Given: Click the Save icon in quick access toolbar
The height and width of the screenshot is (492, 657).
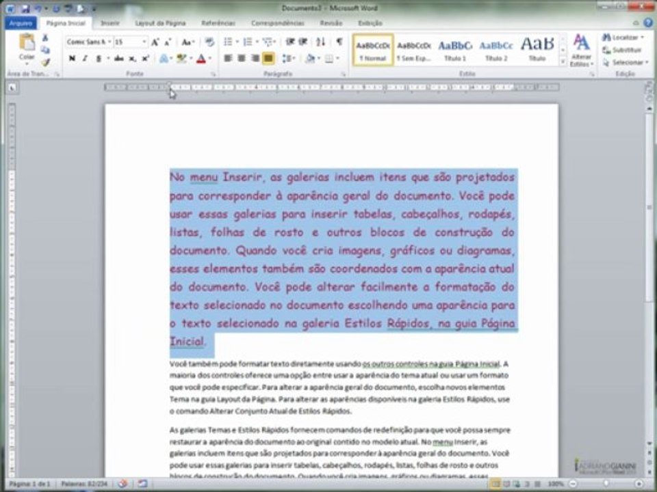Looking at the screenshot, I should tap(25, 8).
